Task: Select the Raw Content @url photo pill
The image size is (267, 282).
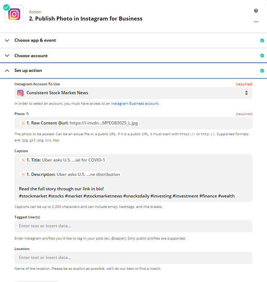Action: pos(79,123)
